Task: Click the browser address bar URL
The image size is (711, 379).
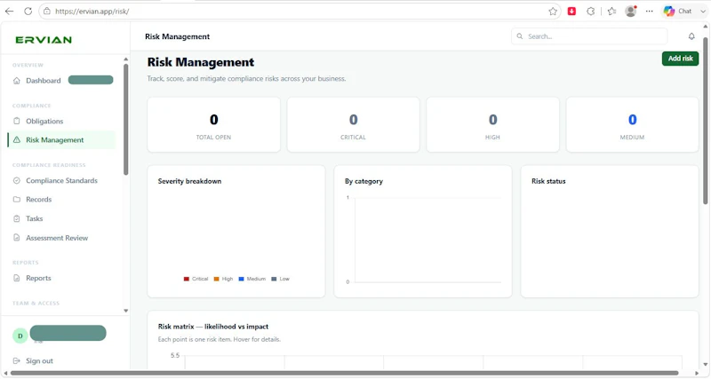Action: (x=92, y=12)
